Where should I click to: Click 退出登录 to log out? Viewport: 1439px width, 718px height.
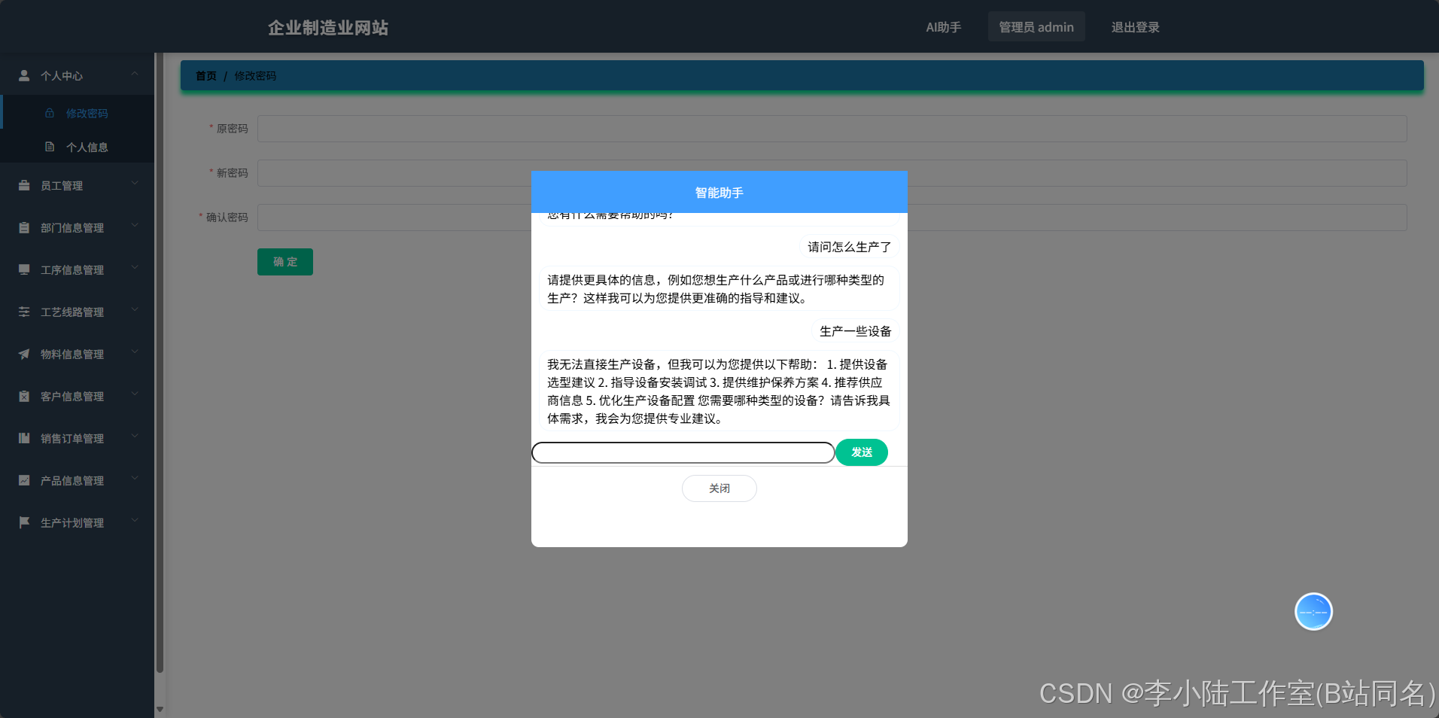(1134, 27)
